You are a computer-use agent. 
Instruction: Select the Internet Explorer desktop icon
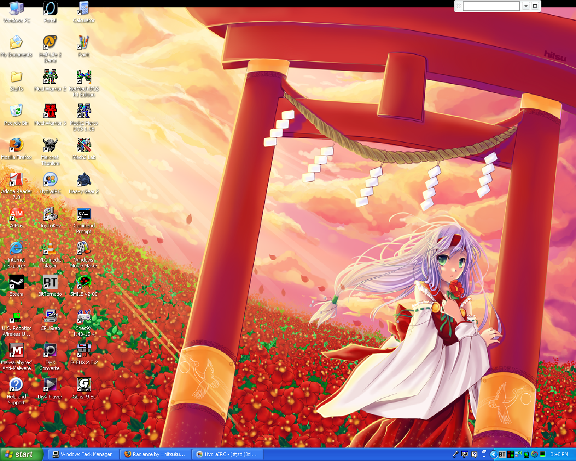pyautogui.click(x=17, y=254)
